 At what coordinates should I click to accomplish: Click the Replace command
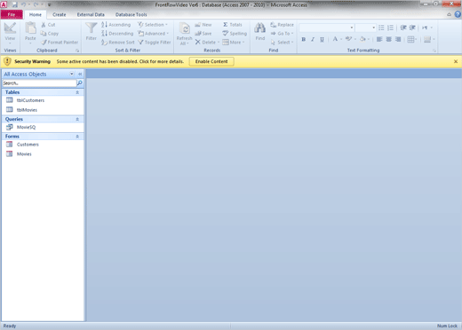click(x=282, y=25)
